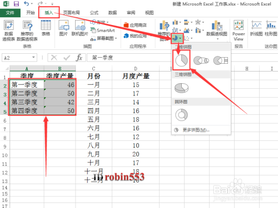Click the Select All corner triangle
The width and height of the screenshot is (278, 208).
(x=7, y=69)
